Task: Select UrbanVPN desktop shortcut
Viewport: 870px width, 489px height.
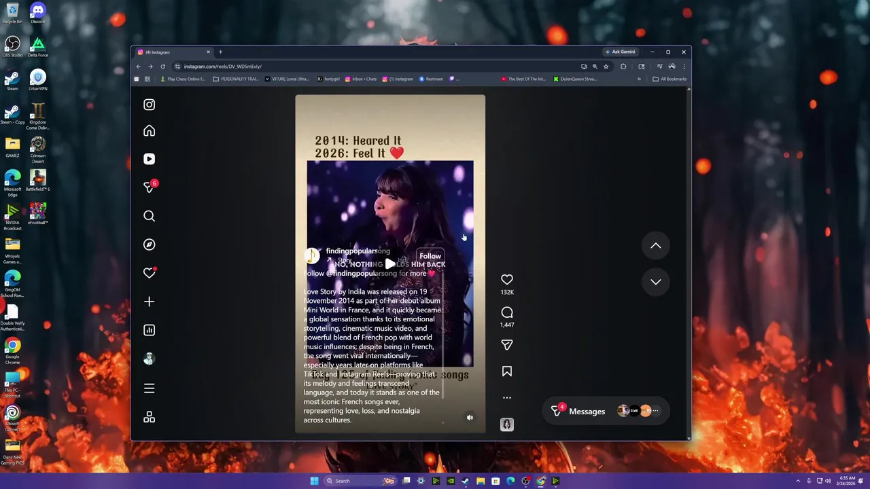Action: pos(37,80)
